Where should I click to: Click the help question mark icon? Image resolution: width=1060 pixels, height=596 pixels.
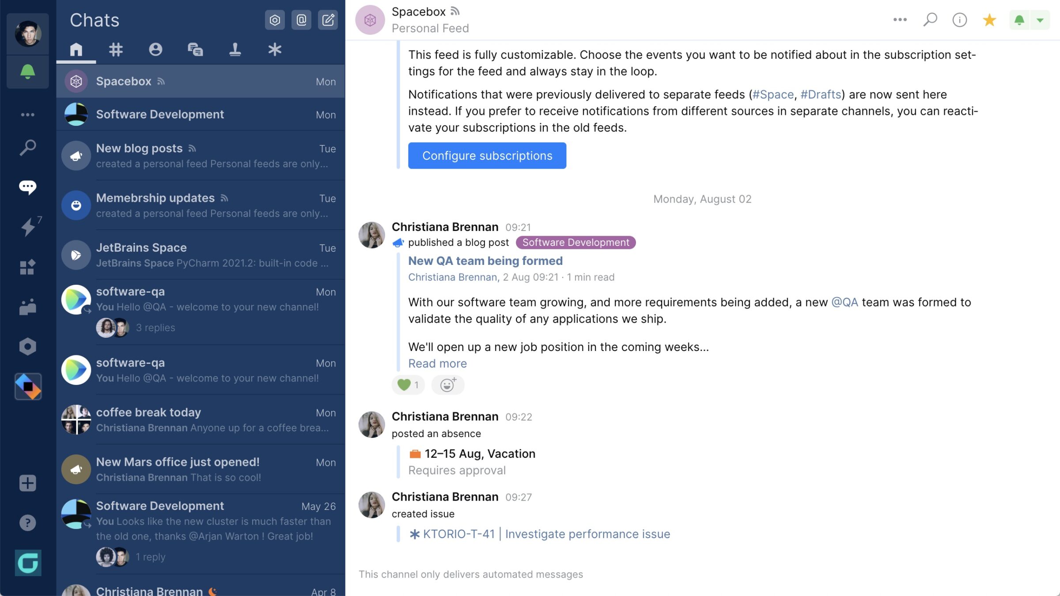[27, 523]
